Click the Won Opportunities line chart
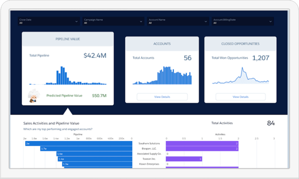 point(241,77)
